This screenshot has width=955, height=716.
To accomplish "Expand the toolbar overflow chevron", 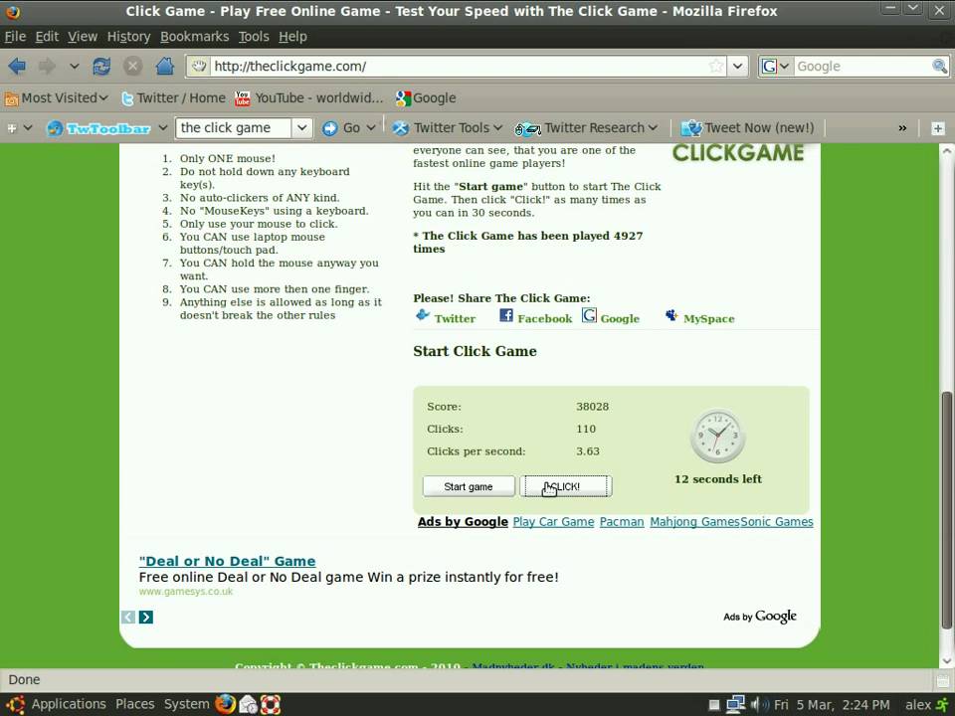I will pos(902,128).
